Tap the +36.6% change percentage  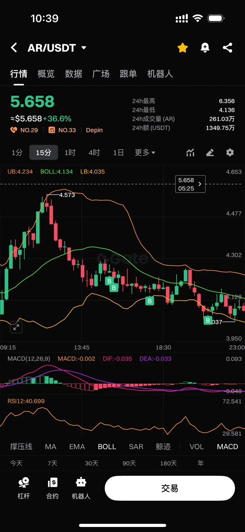pos(57,119)
